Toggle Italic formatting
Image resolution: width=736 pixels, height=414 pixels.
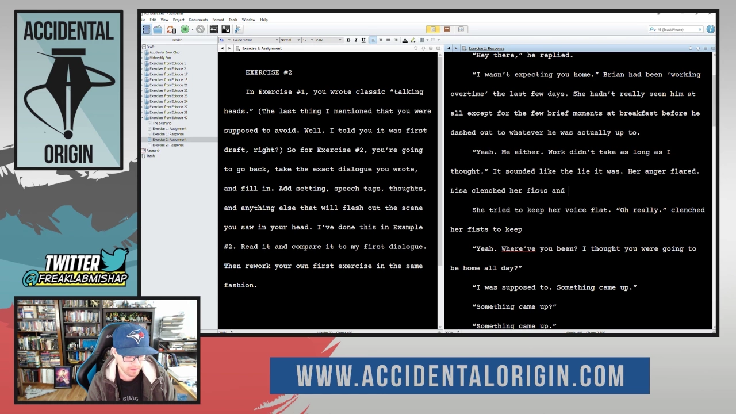pyautogui.click(x=355, y=40)
